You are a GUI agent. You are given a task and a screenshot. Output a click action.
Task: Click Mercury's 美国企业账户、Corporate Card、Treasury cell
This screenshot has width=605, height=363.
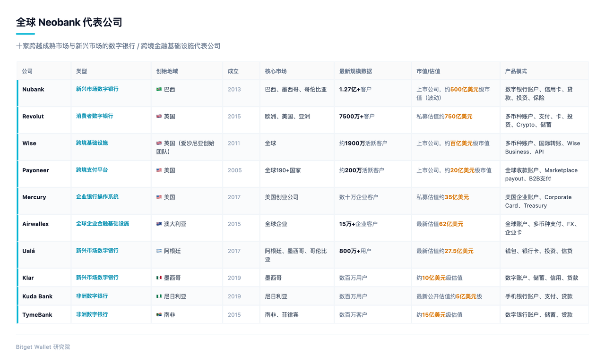pos(538,201)
